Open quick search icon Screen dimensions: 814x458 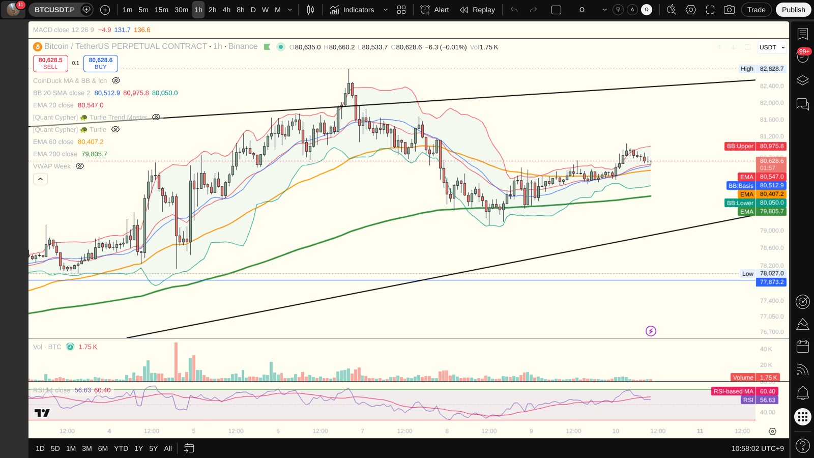tap(672, 10)
